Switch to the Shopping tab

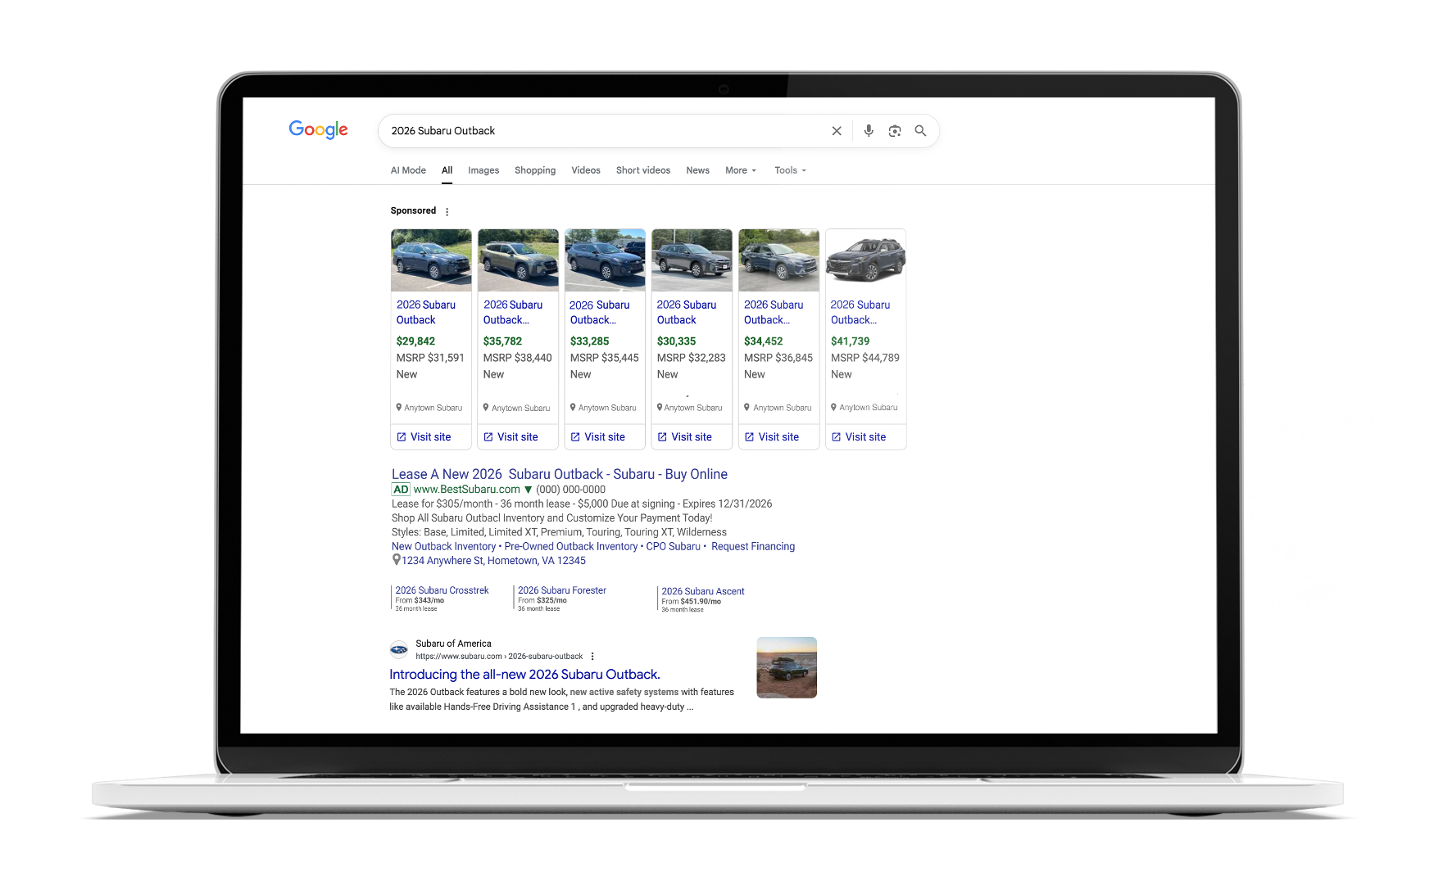click(x=535, y=170)
